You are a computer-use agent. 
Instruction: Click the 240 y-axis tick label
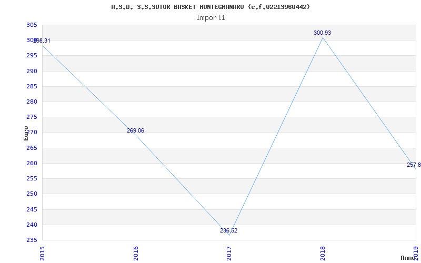point(32,225)
